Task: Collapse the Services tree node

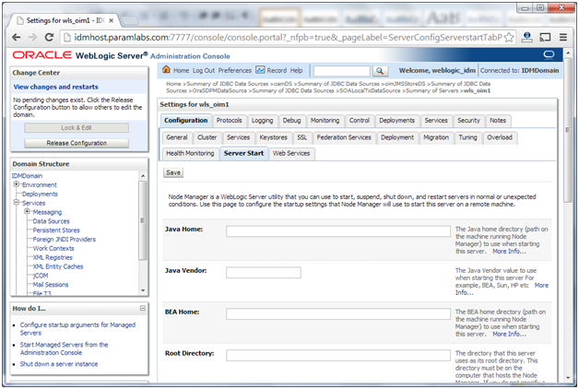Action: [x=17, y=202]
